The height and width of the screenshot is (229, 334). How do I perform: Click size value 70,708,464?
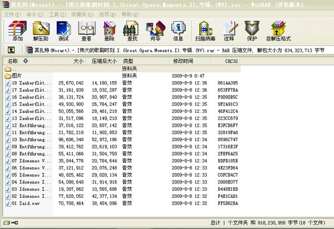click(71, 203)
